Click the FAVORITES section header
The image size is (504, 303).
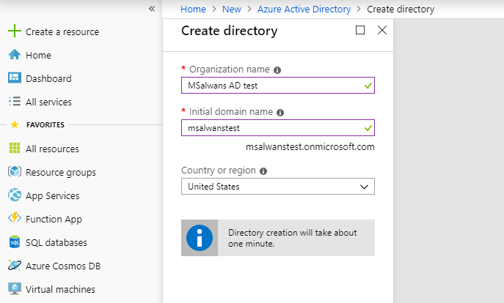(x=45, y=124)
